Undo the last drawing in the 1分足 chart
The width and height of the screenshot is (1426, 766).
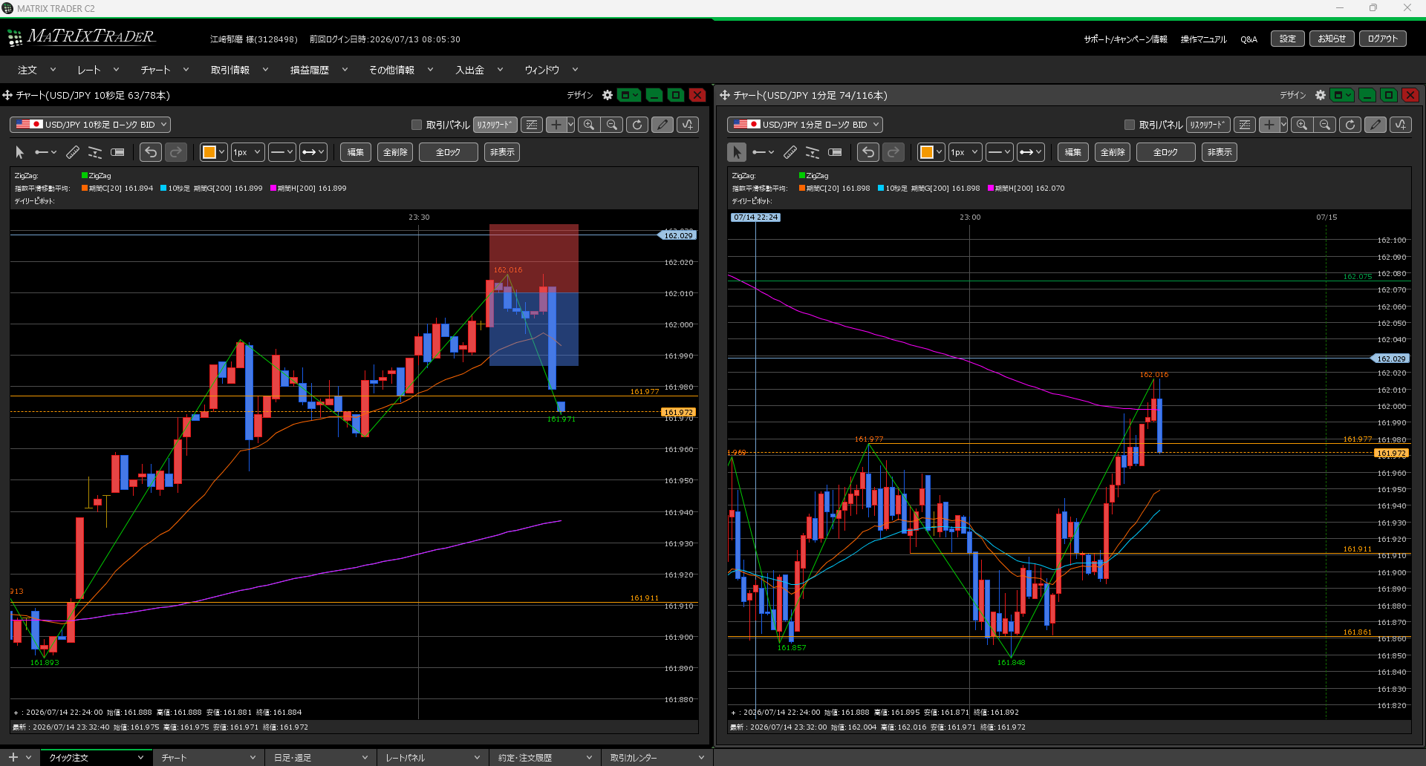[868, 152]
